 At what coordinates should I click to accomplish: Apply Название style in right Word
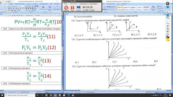tap(146, 8)
